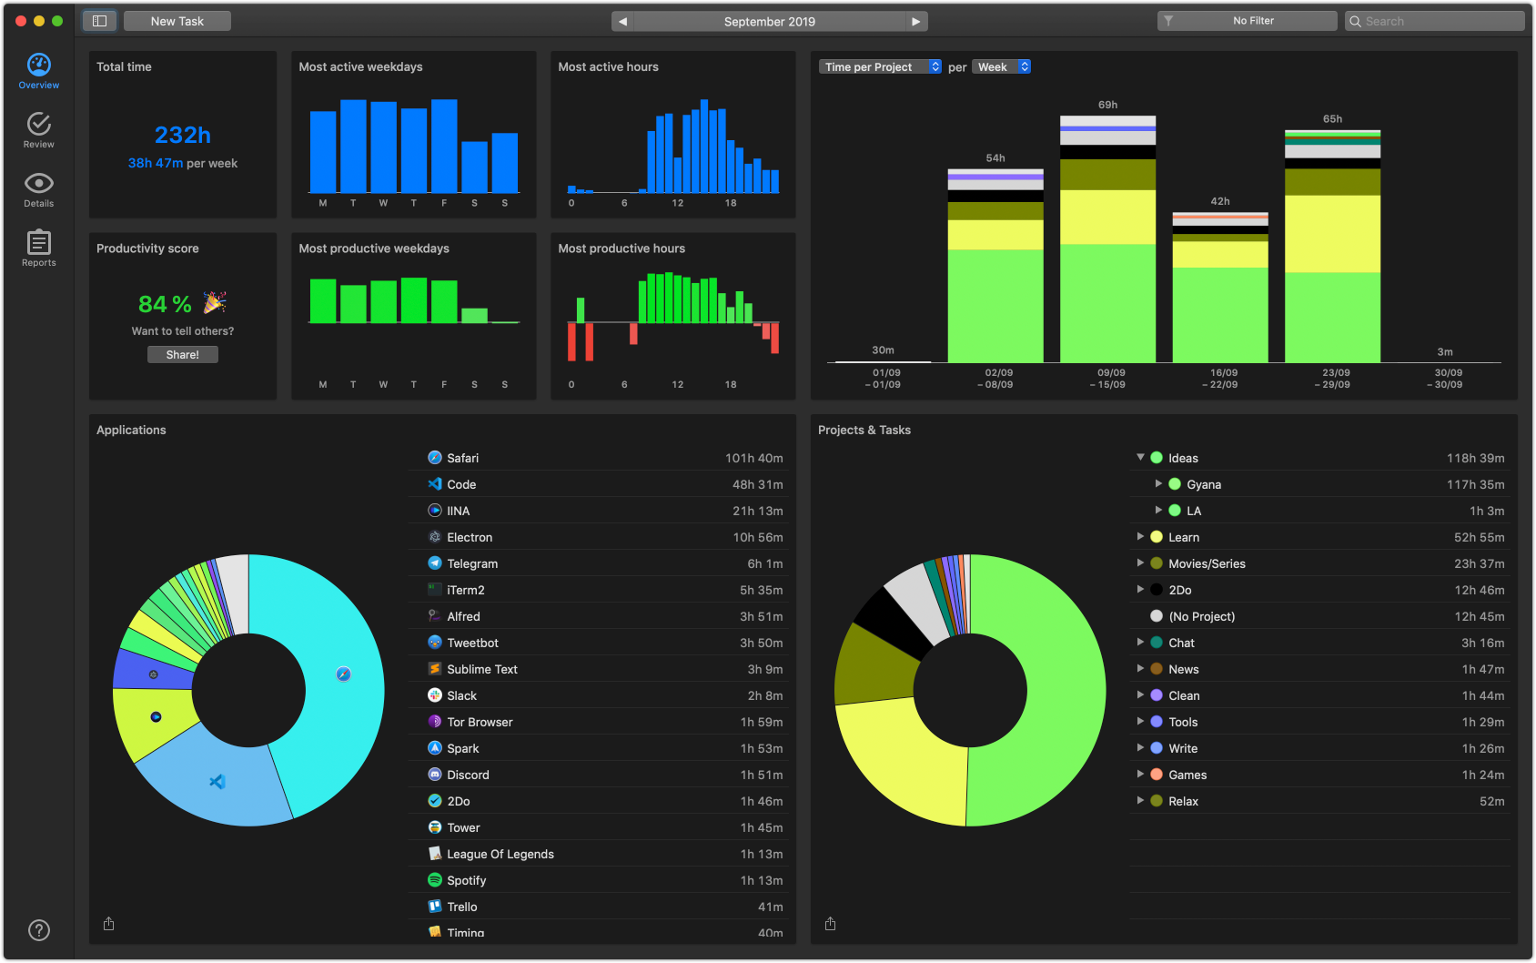
Task: Click the Discord app icon in list
Action: 435,775
